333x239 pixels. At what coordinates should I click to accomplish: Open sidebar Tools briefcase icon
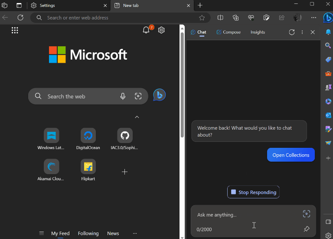click(328, 73)
